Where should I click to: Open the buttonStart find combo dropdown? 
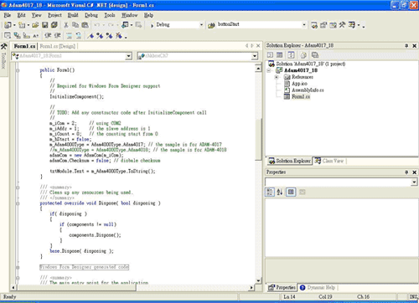(304, 25)
